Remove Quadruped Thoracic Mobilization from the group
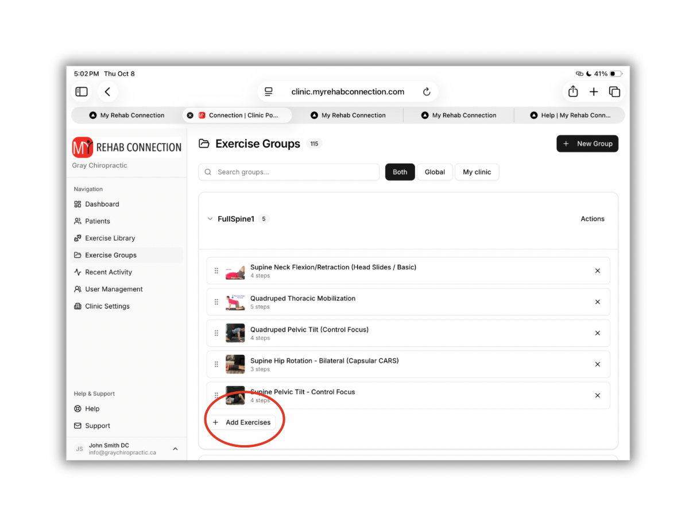This screenshot has width=689, height=517. [x=598, y=302]
